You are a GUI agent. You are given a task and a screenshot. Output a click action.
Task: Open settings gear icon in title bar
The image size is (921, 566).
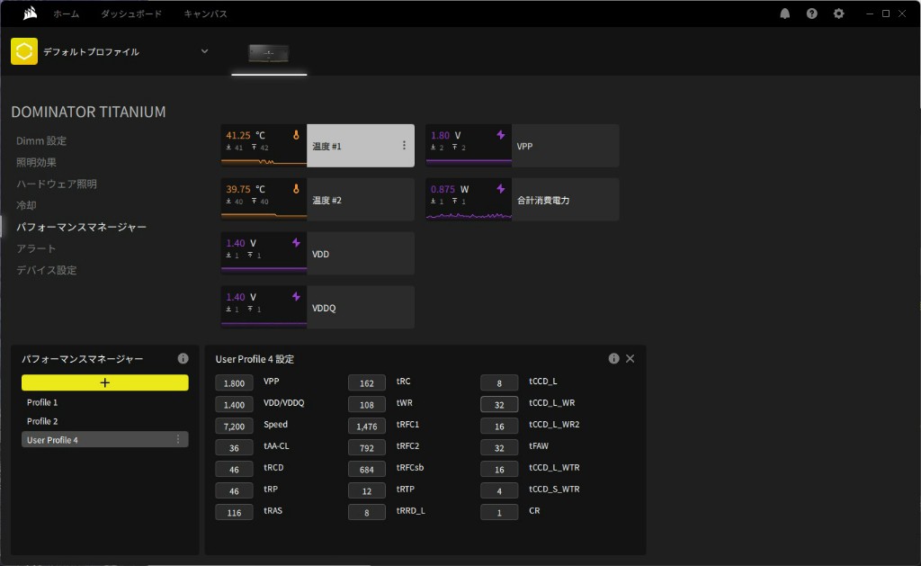tap(839, 13)
